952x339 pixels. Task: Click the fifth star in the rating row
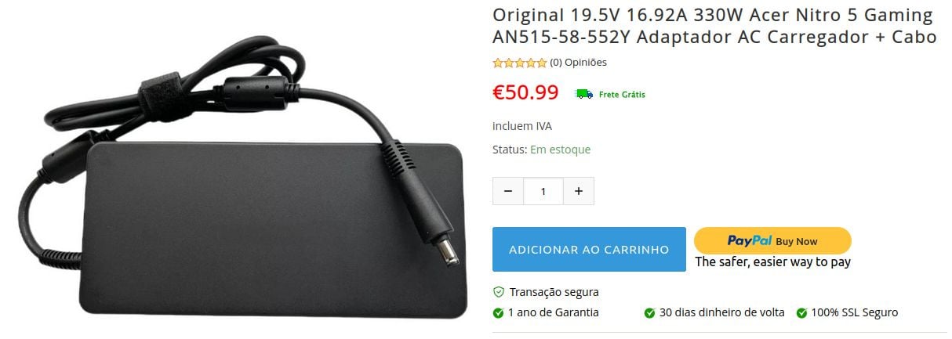(x=541, y=63)
